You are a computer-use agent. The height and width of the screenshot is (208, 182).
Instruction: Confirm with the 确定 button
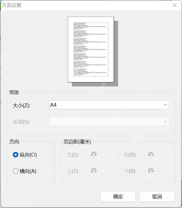point(118,197)
